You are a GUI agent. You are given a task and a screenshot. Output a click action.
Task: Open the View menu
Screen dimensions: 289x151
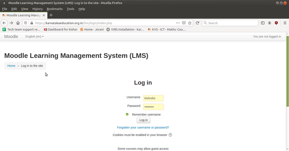[25, 9]
